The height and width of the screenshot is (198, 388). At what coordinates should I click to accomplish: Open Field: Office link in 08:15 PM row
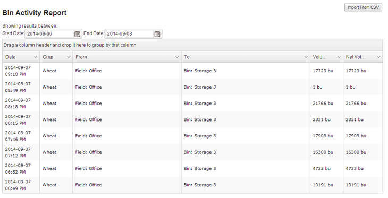pyautogui.click(x=88, y=119)
